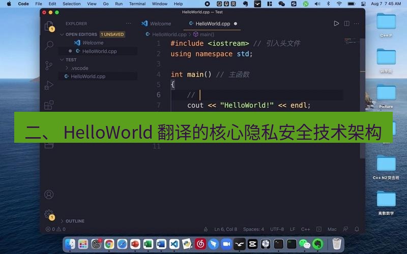Open Source Control view in activity bar
This screenshot has width=407, height=254.
(49, 66)
